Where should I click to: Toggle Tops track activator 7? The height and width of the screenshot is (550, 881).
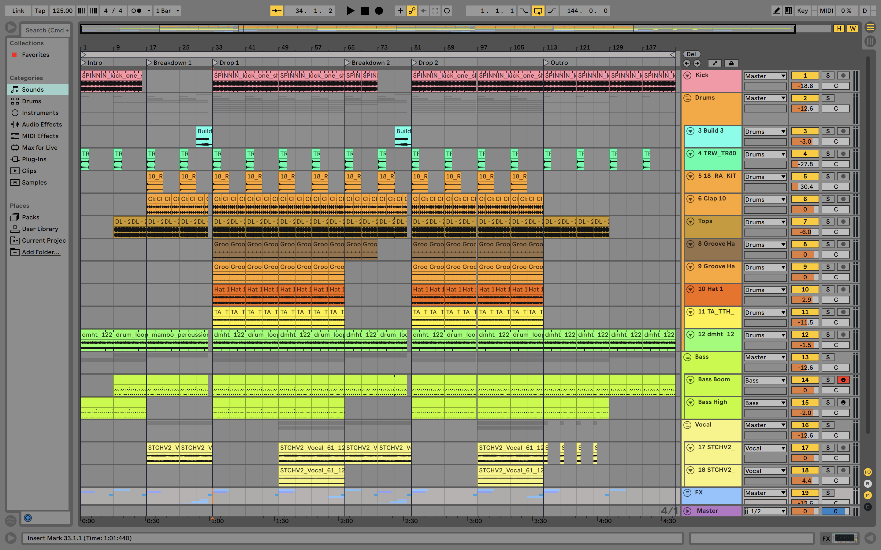point(805,222)
